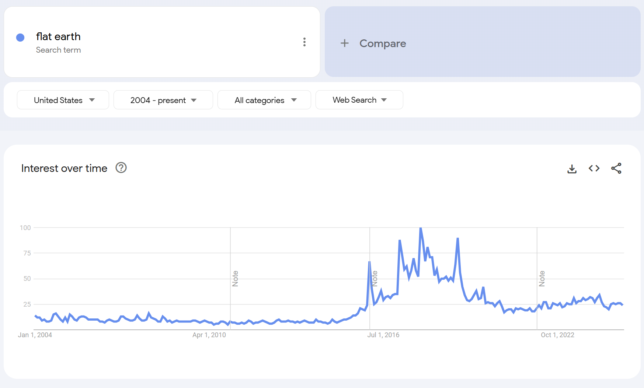
Task: Click the Search term label under flat earth
Action: click(x=58, y=50)
